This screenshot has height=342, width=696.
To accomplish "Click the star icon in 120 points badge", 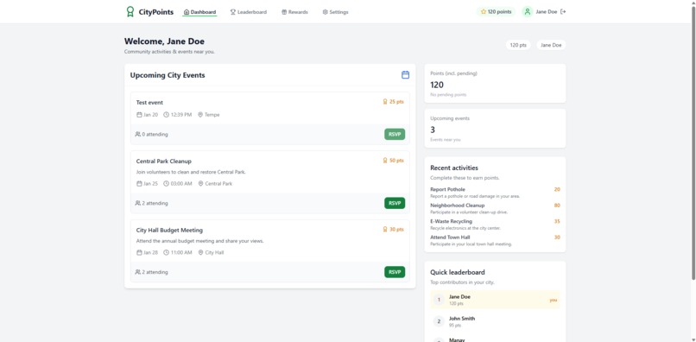I will pos(484,12).
